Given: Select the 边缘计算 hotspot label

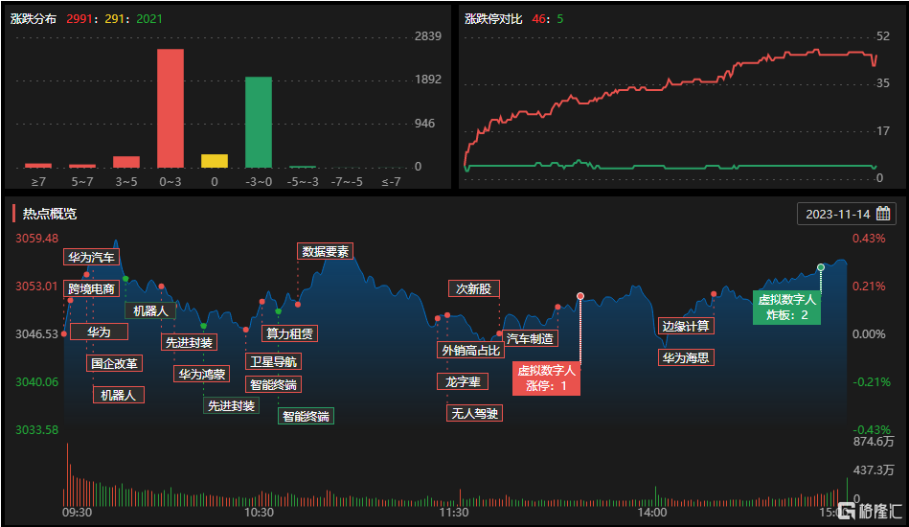Looking at the screenshot, I should [686, 326].
